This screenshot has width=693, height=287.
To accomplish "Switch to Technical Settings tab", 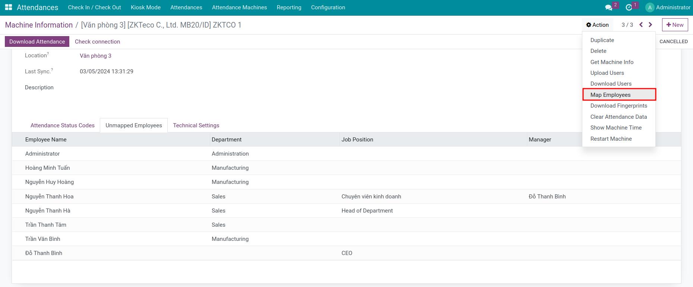I will tap(196, 125).
